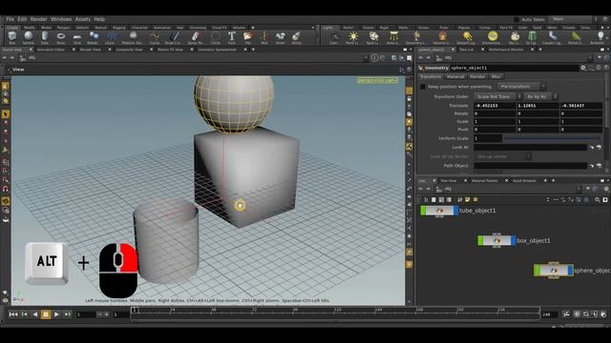This screenshot has width=611, height=343.
Task: Toggle the Auto Takes checkbox
Action: (516, 19)
